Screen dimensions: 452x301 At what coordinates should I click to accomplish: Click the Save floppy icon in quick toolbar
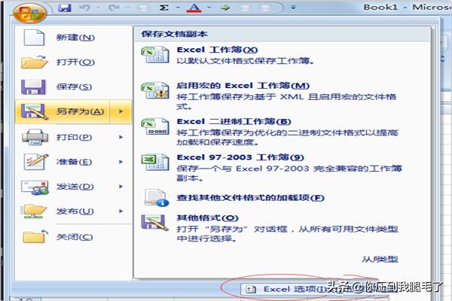click(x=65, y=8)
